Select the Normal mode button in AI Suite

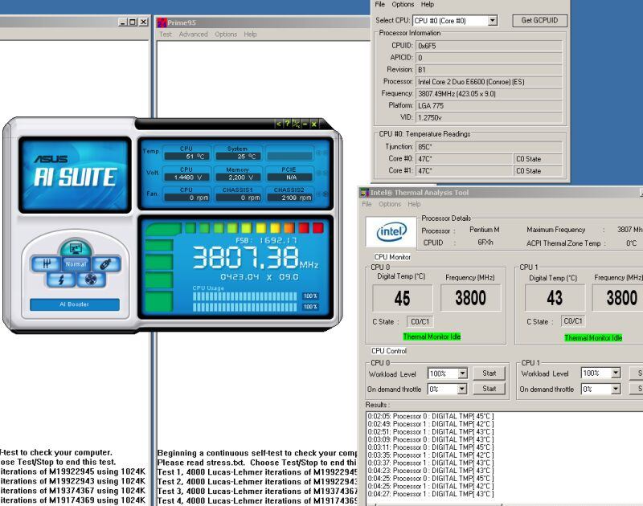click(76, 264)
